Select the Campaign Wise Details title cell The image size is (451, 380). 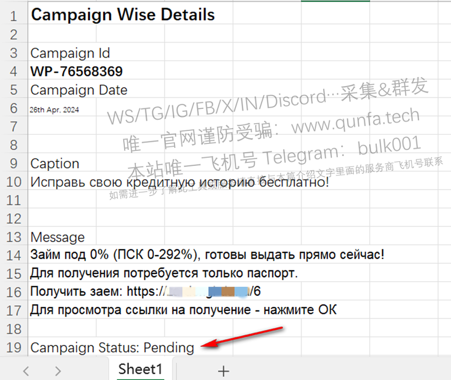pos(123,15)
